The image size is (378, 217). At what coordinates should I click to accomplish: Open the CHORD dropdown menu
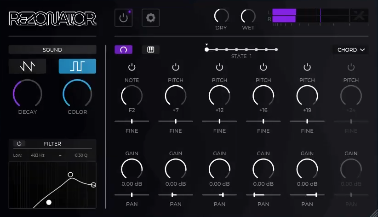click(350, 50)
